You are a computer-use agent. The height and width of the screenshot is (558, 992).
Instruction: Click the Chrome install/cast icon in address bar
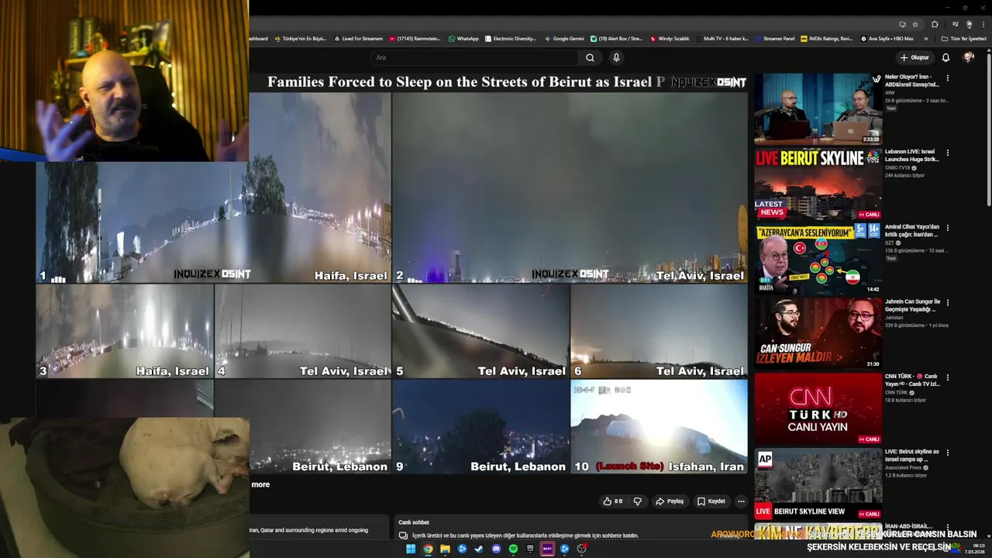[902, 24]
